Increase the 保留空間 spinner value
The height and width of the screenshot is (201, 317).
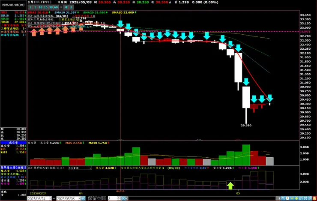pyautogui.click(x=119, y=198)
